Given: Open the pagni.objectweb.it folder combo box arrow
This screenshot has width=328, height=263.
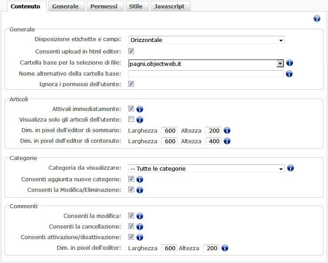Looking at the screenshot, I should pyautogui.click(x=280, y=64).
